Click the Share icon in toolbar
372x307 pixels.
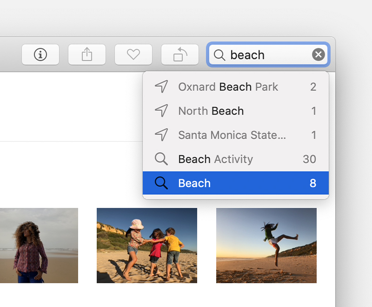coord(87,55)
